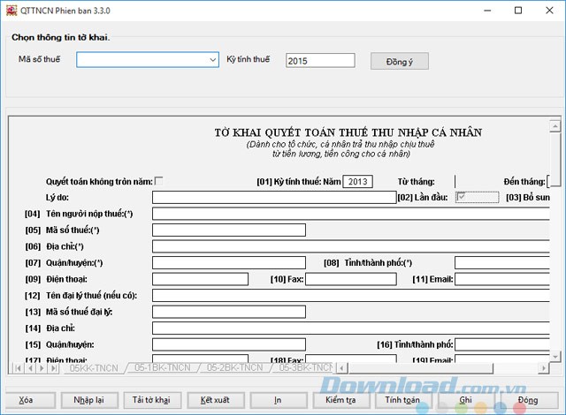Toggle the 'Lần đầu' checkbox

(x=461, y=197)
